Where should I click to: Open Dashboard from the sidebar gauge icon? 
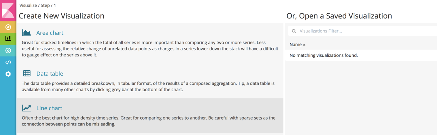8,50
